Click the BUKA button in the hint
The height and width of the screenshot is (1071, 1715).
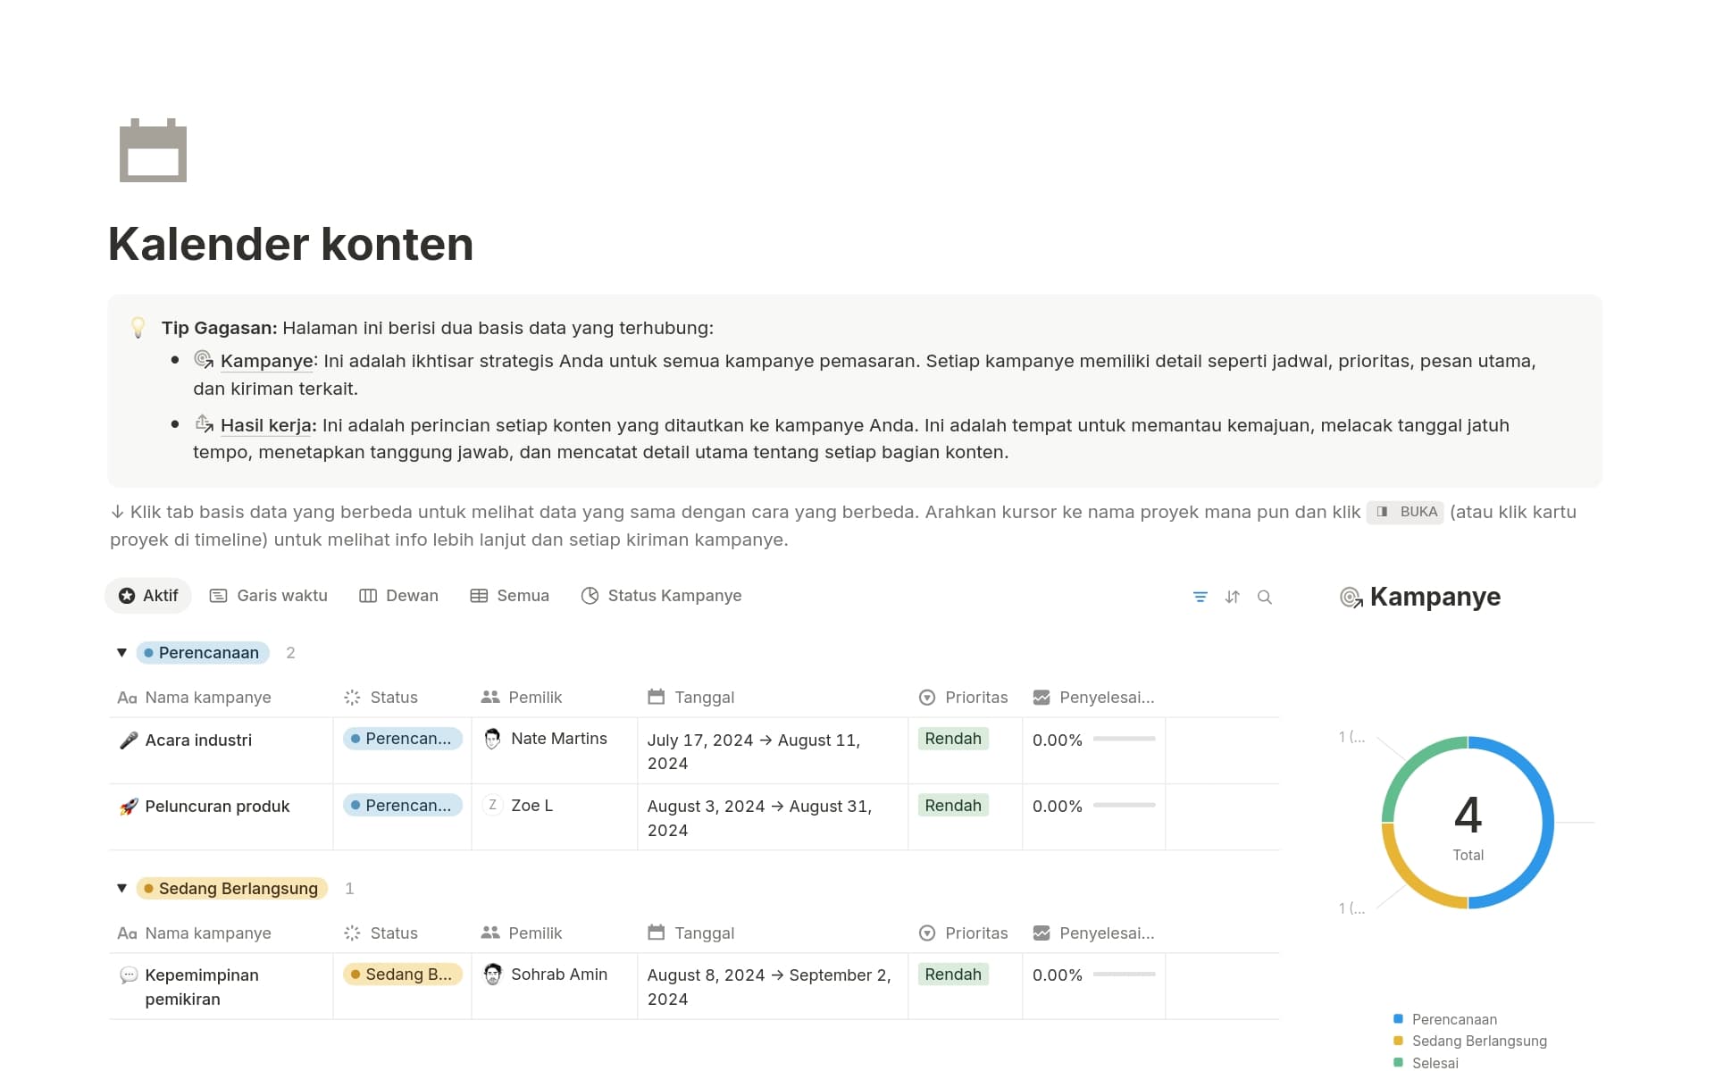[1405, 512]
